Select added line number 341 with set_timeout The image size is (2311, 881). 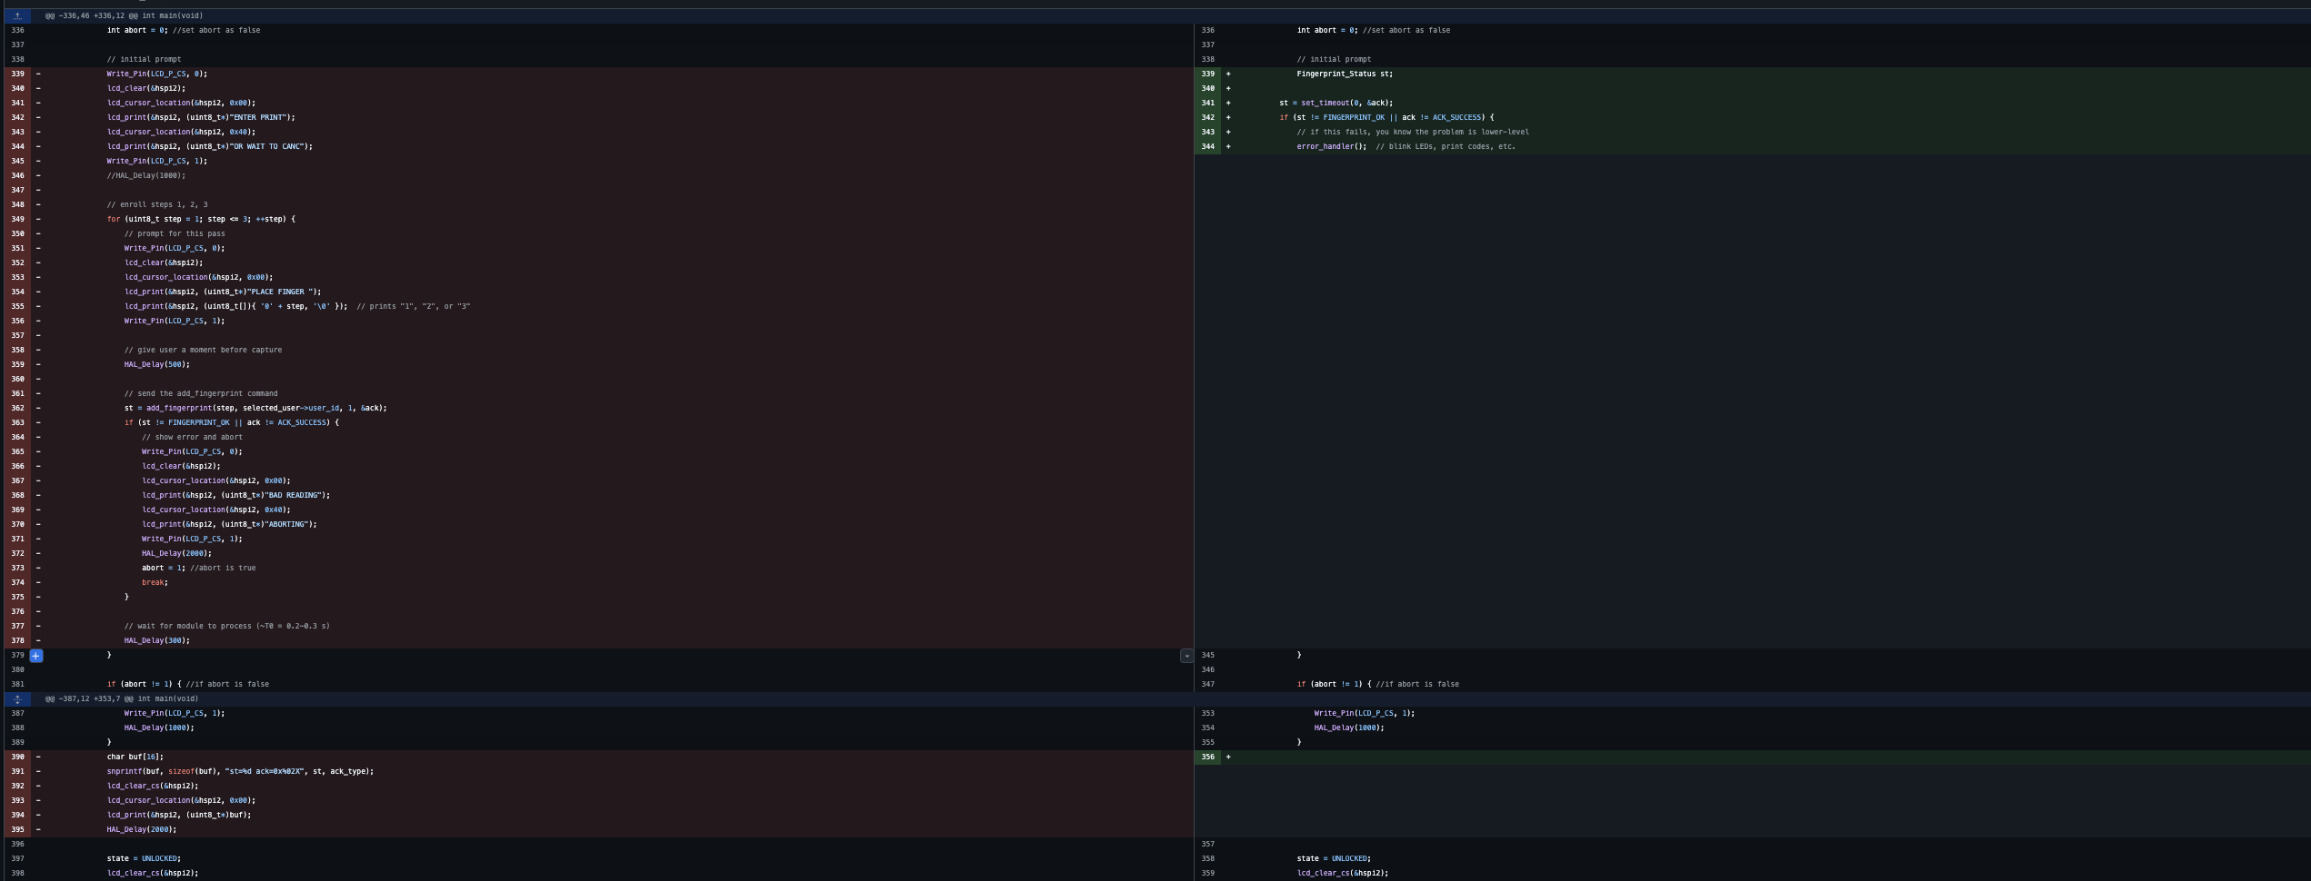click(1207, 103)
